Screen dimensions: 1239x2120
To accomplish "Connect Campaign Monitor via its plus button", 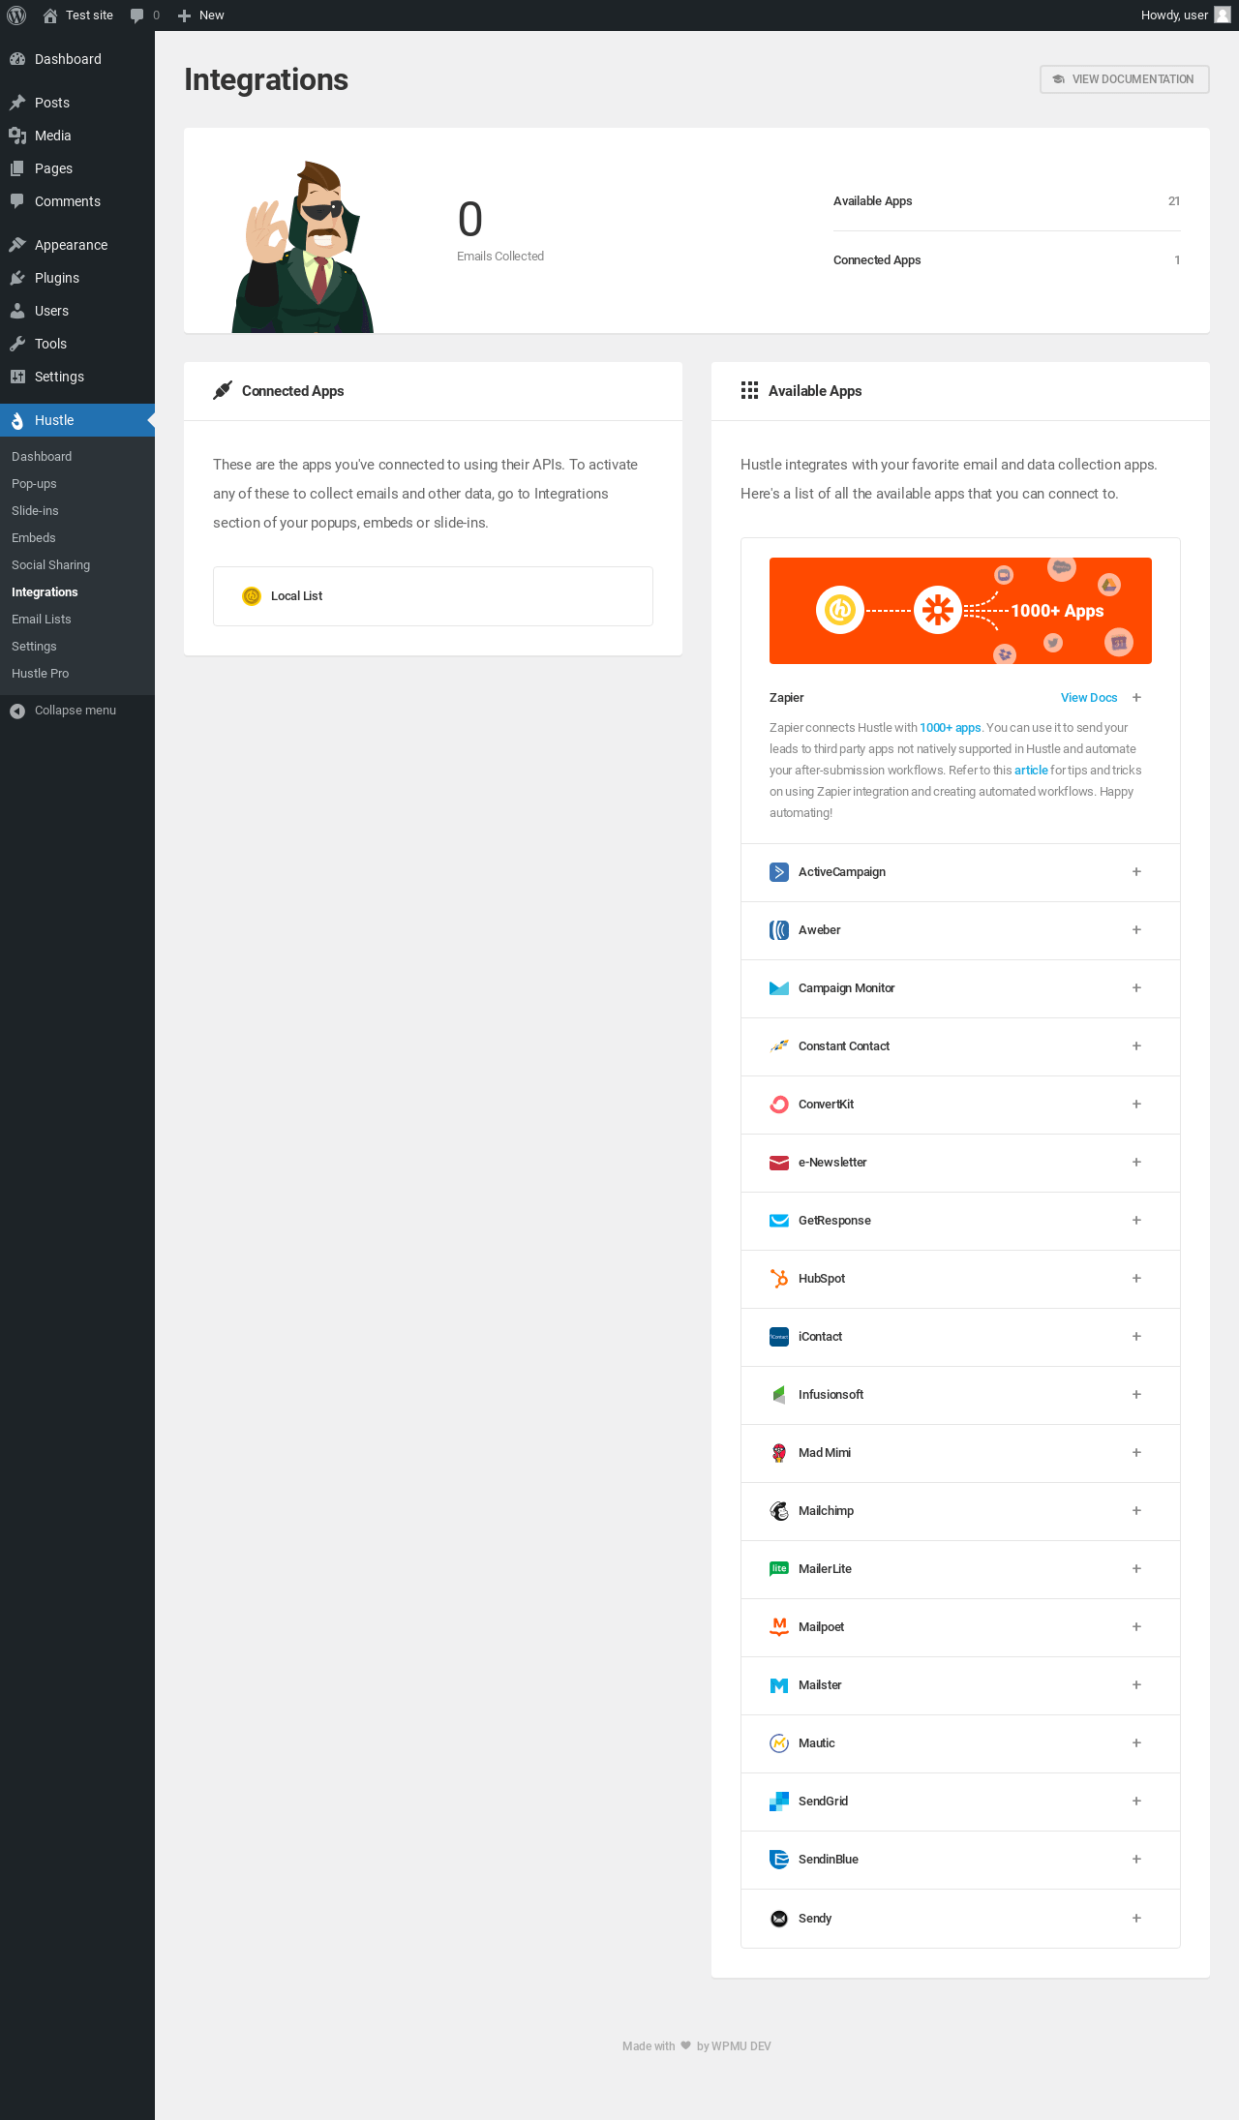I will click(1136, 988).
